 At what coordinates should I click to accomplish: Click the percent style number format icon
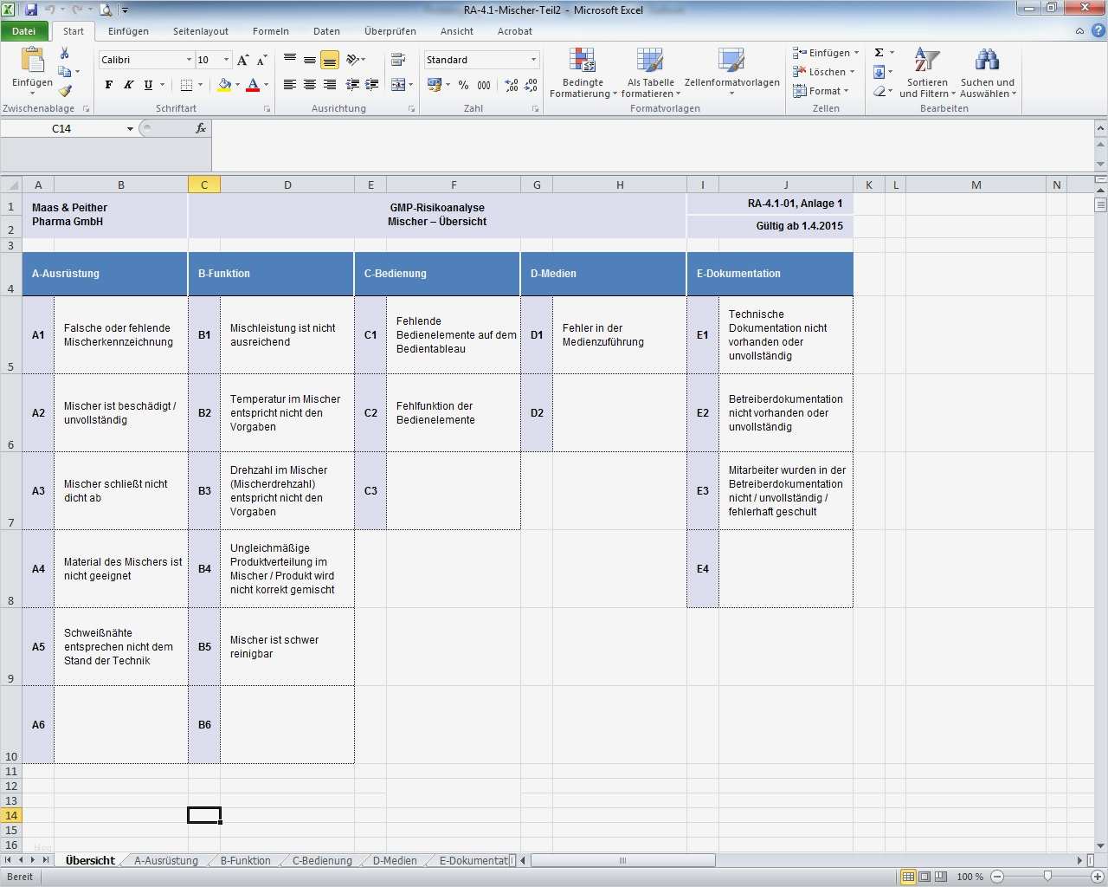(464, 85)
